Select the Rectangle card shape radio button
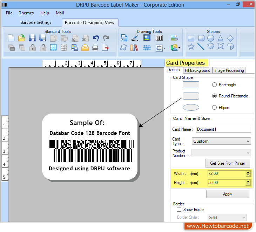256x232 pixels. (x=215, y=85)
